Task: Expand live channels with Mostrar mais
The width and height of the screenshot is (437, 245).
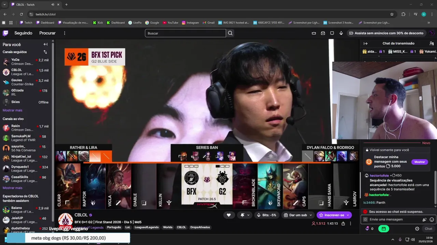Action: tap(12, 188)
